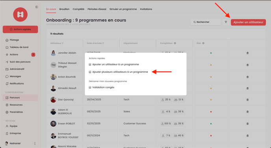Image resolution: width=271 pixels, height=148 pixels.
Task: Start the Validation congés program
Action: [102, 88]
